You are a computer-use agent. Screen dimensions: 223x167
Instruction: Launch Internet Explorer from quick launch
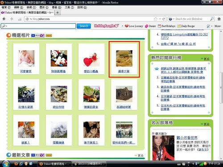(x=21, y=164)
